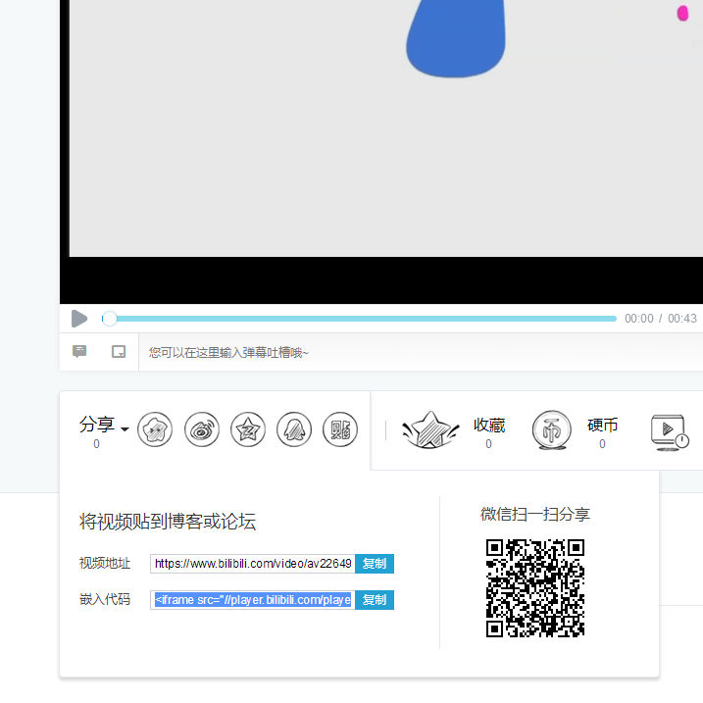Play the video with the play button
Image resolution: width=703 pixels, height=703 pixels.
[x=79, y=319]
